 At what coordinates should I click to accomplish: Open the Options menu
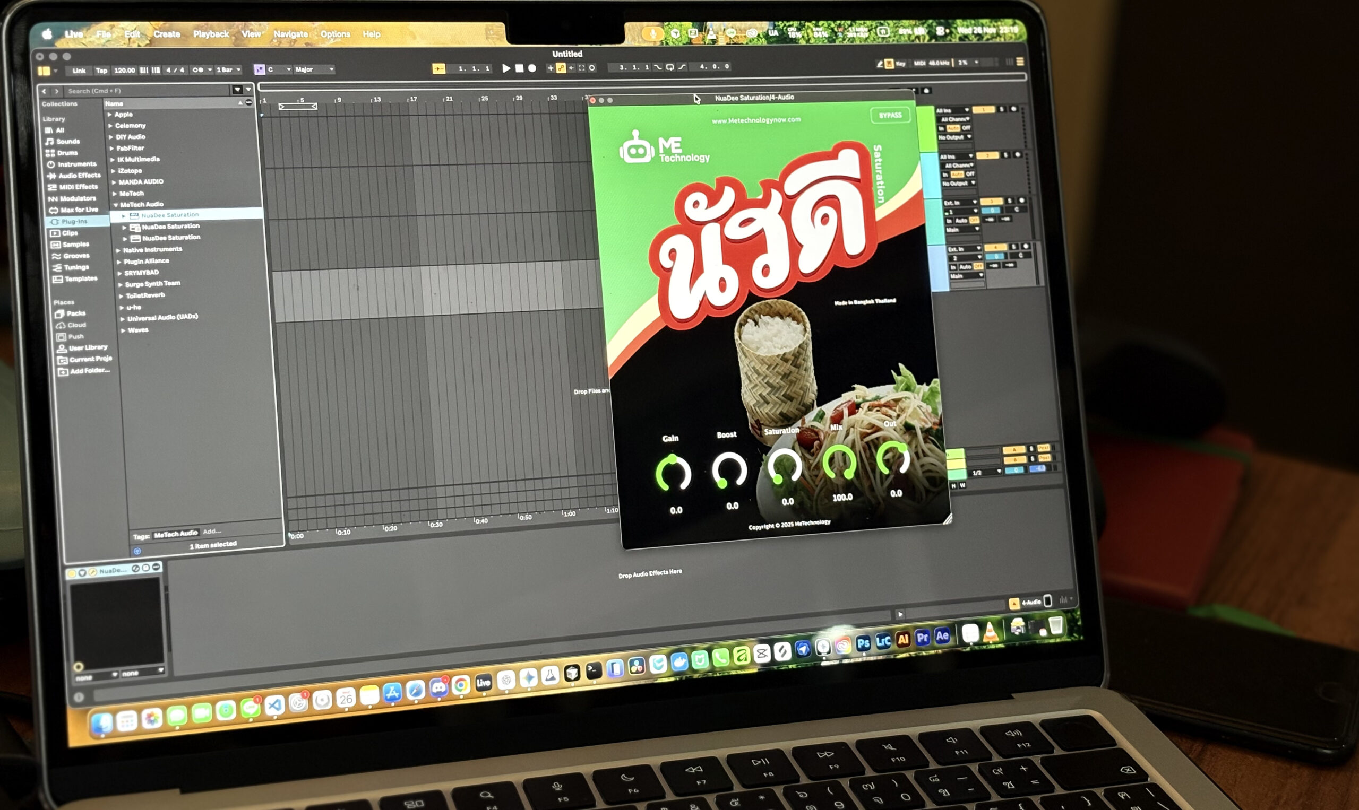click(x=335, y=34)
